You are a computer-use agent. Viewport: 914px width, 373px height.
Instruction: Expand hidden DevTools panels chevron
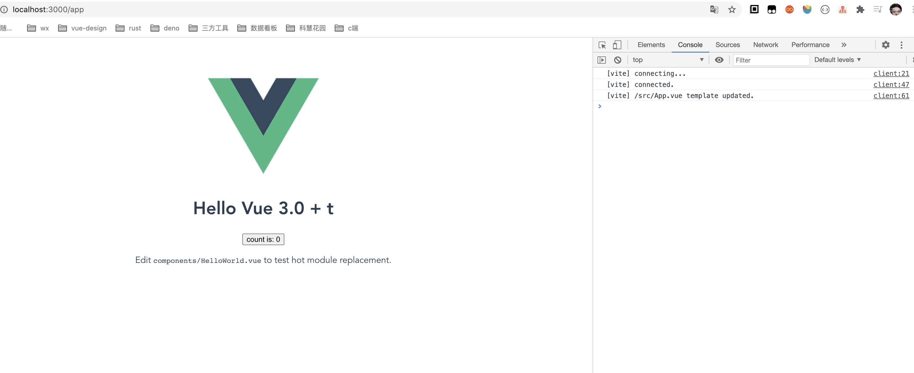click(844, 45)
